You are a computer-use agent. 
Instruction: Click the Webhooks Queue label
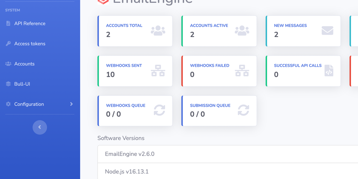coord(126,106)
